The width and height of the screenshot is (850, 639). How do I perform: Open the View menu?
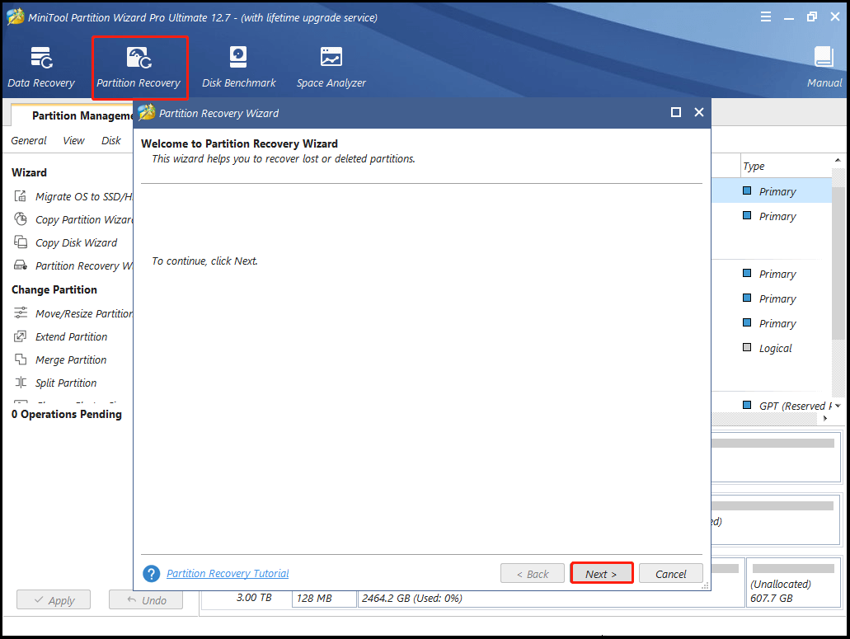click(x=73, y=140)
